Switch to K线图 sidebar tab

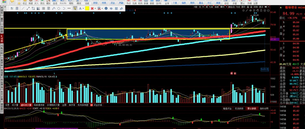point(2,39)
